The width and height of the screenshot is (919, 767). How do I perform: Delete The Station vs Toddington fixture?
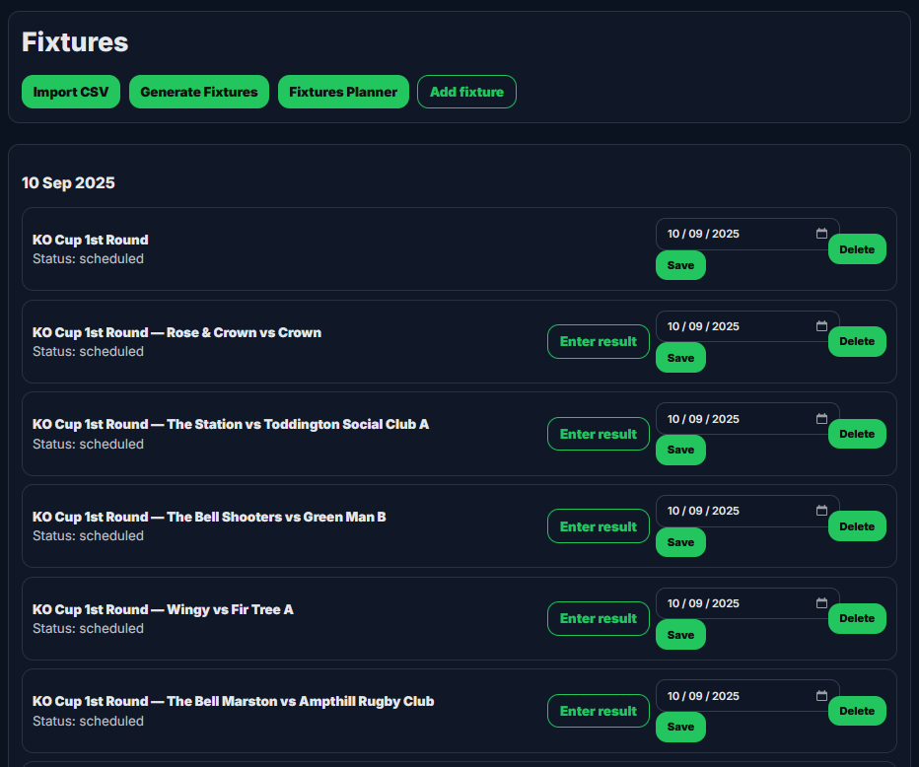click(x=857, y=434)
